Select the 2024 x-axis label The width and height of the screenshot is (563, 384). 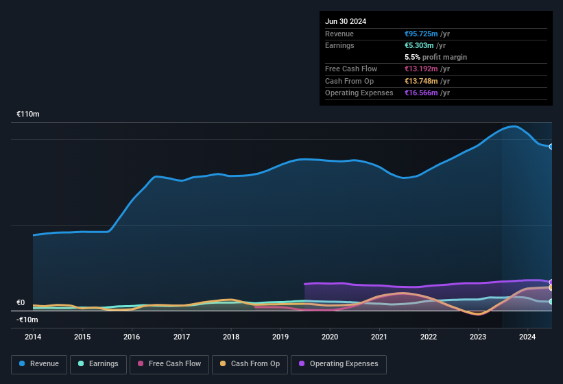[x=527, y=337]
